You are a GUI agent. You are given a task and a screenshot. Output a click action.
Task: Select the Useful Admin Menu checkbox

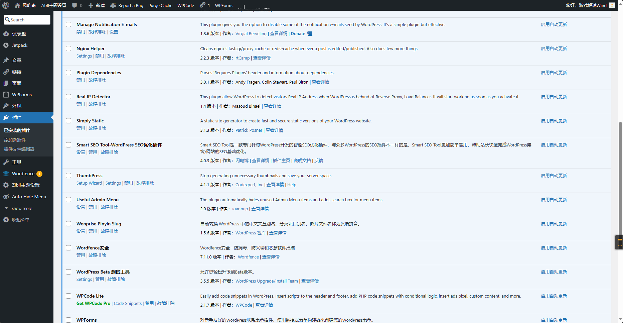pos(68,200)
